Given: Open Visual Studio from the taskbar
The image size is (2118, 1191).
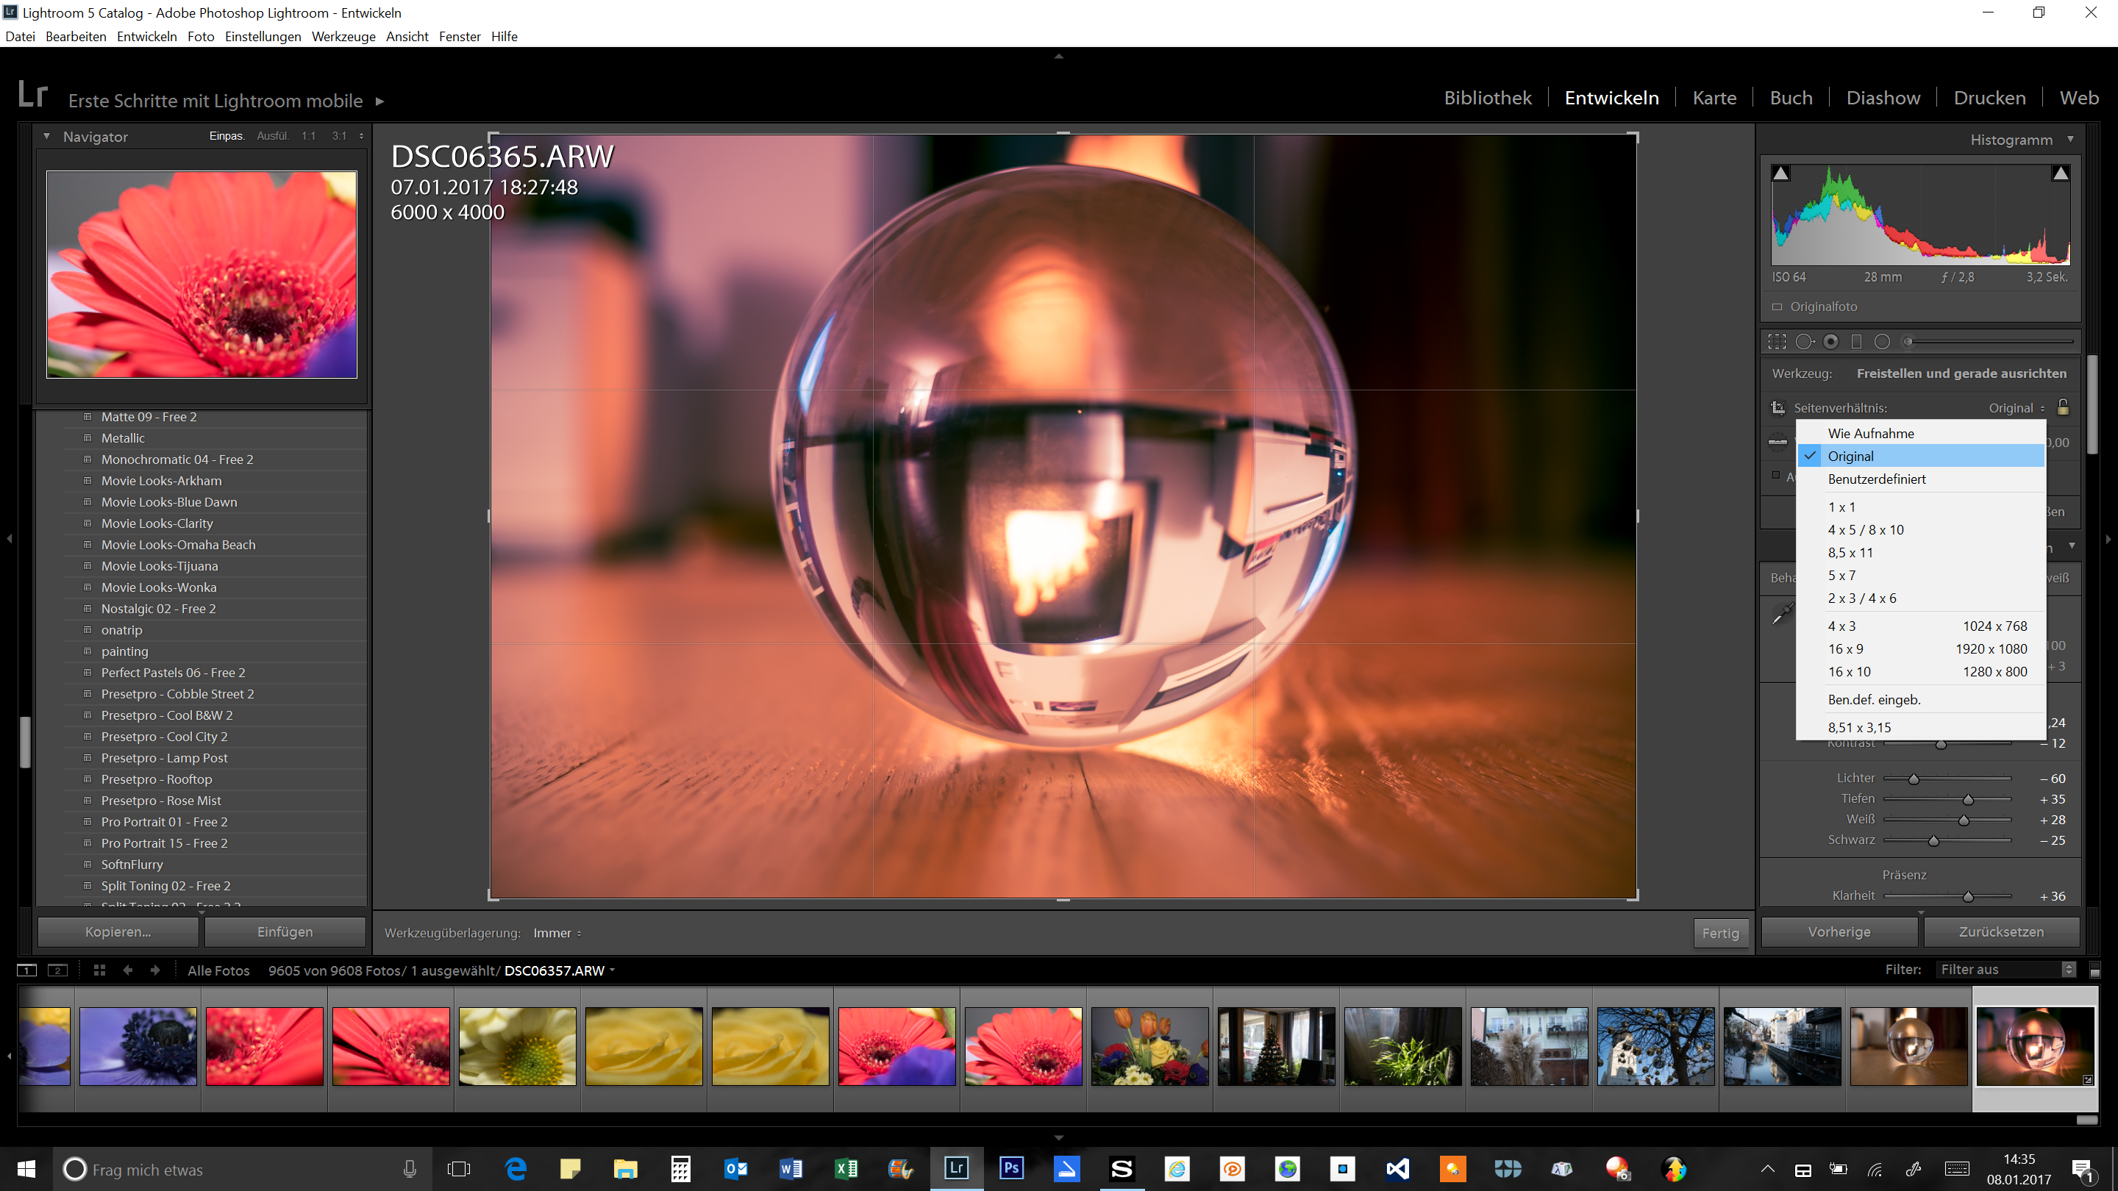Looking at the screenshot, I should point(1397,1169).
